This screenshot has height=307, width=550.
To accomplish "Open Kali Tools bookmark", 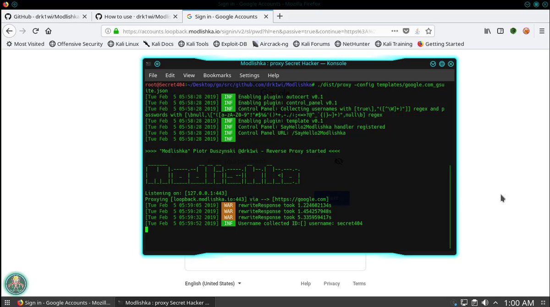I will click(x=193, y=44).
